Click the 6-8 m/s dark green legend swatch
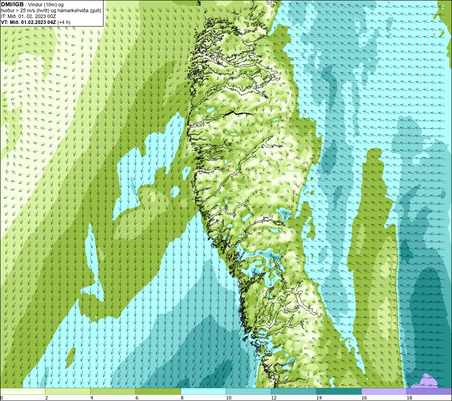 point(158,391)
